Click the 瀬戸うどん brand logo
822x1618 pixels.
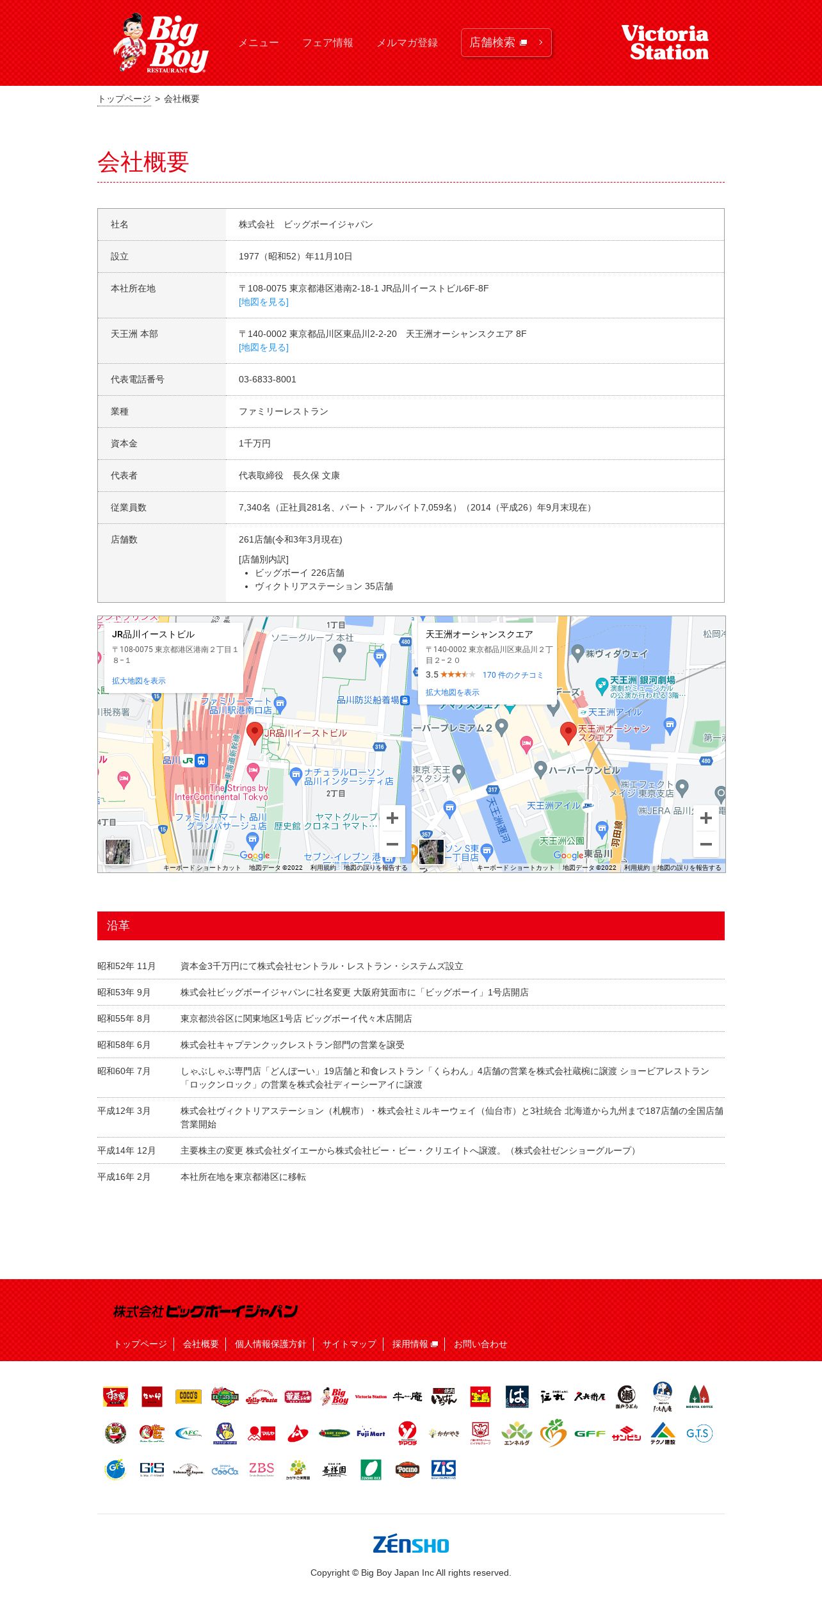(627, 1396)
